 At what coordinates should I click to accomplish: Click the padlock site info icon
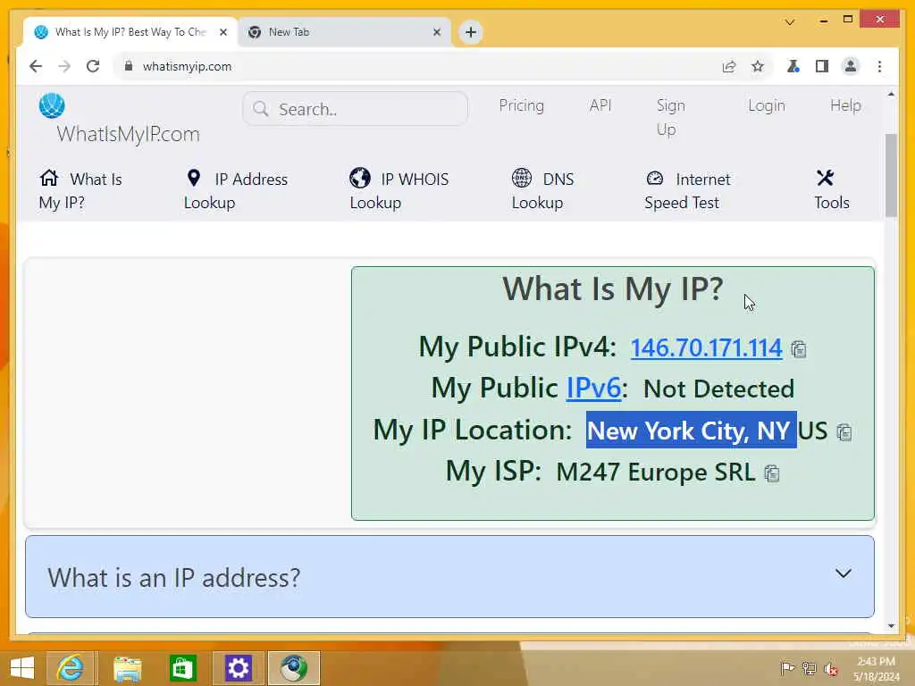point(129,66)
